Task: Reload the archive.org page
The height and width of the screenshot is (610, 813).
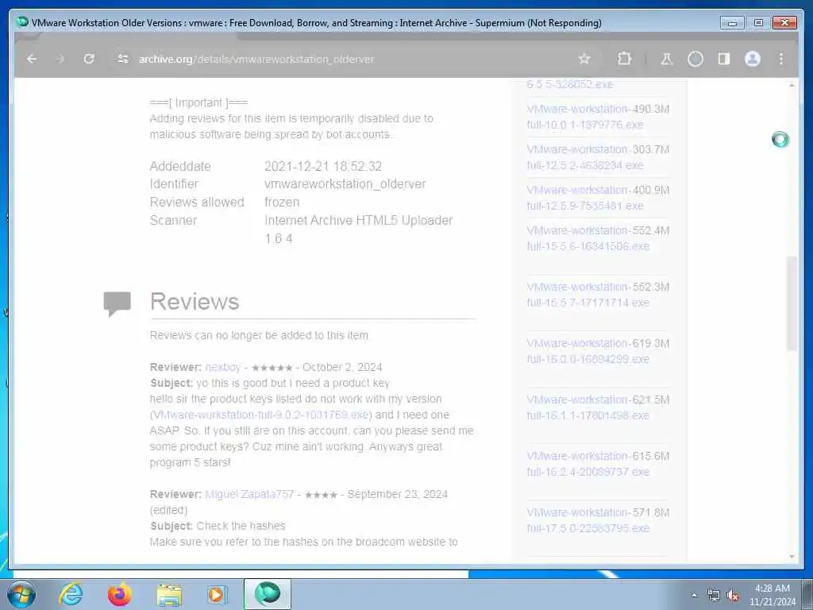Action: point(89,59)
